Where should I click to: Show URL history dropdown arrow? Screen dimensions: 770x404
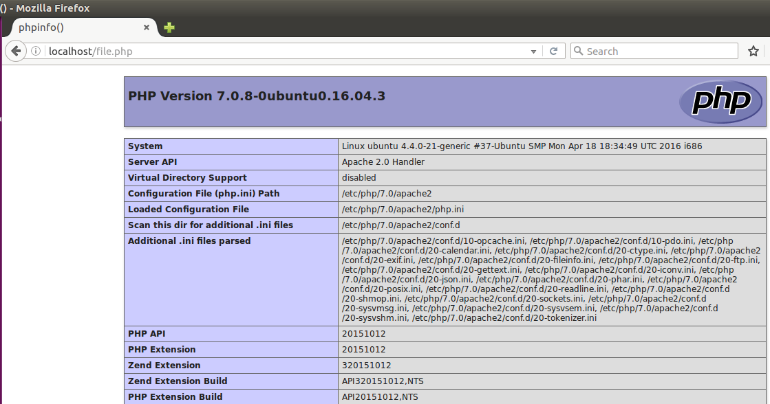click(x=533, y=52)
